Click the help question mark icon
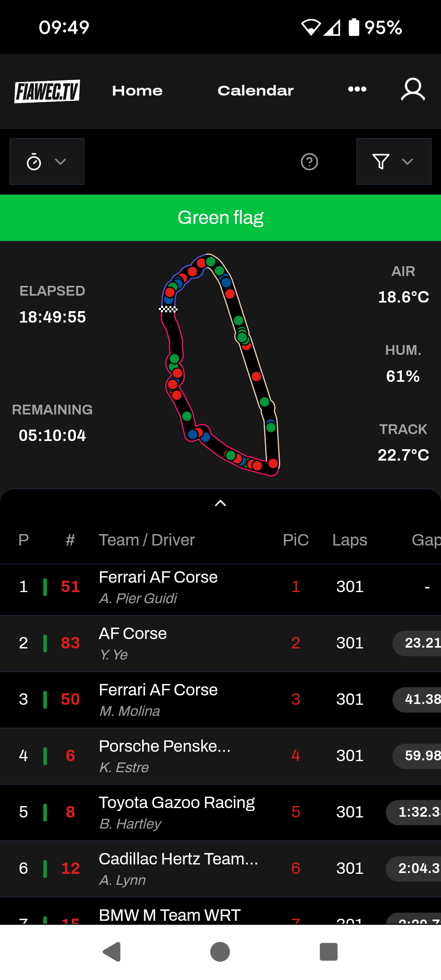This screenshot has height=980, width=441. tap(309, 162)
